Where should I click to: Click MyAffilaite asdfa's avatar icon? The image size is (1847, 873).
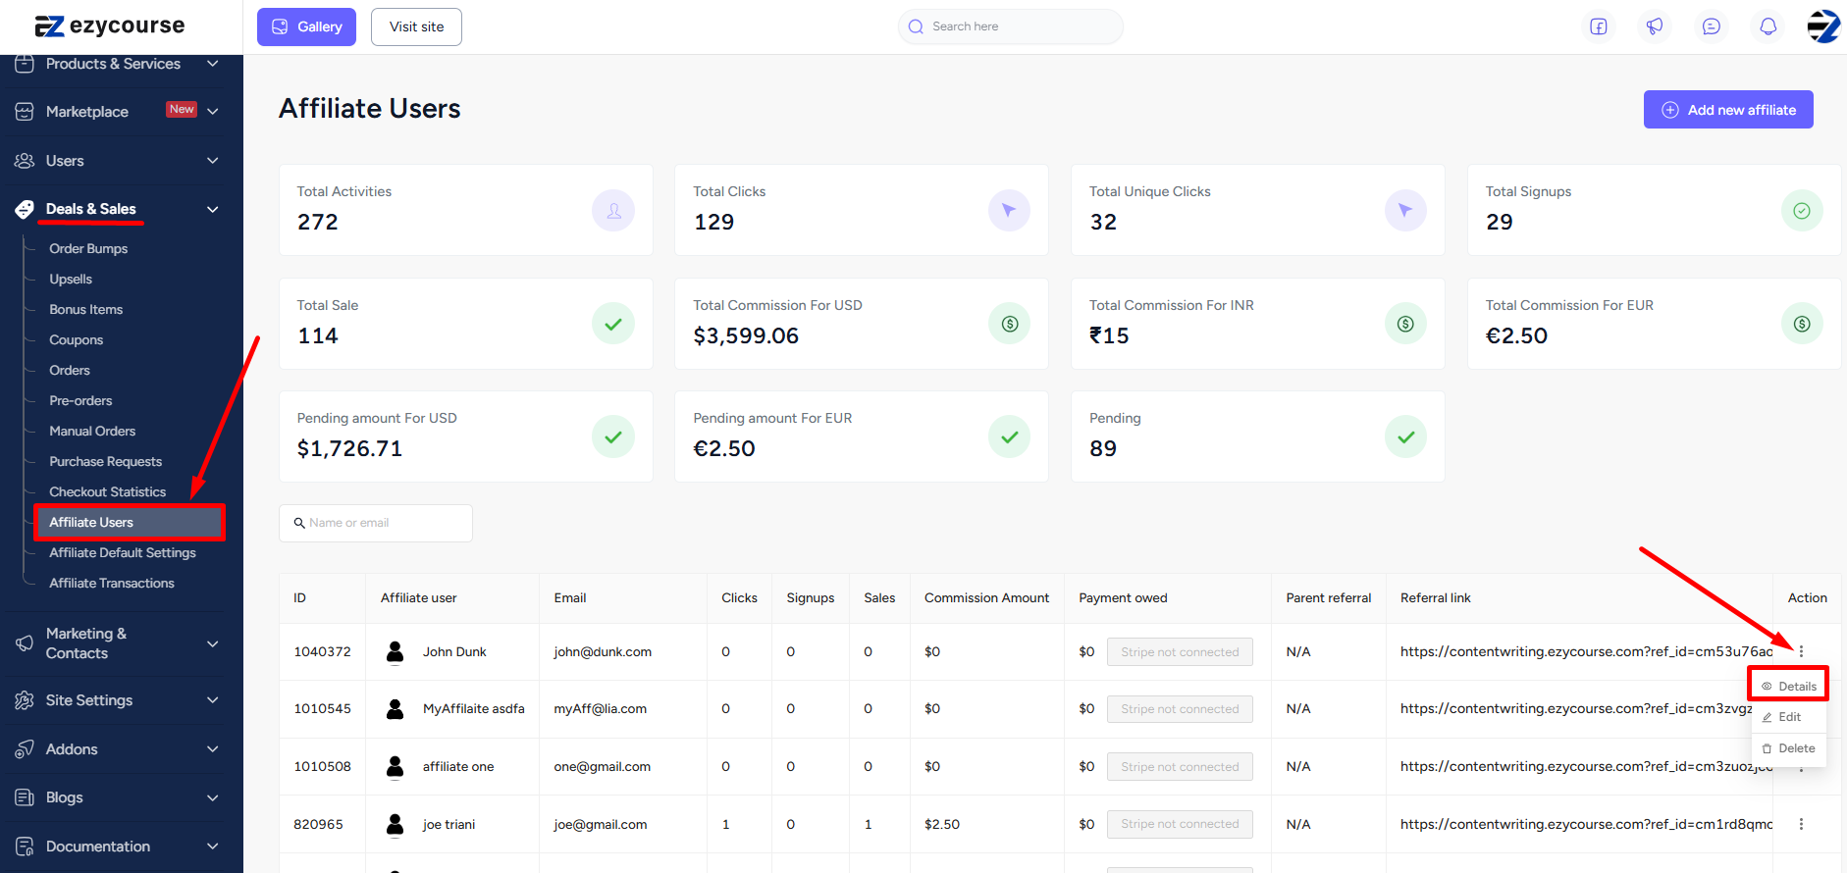[x=396, y=708]
